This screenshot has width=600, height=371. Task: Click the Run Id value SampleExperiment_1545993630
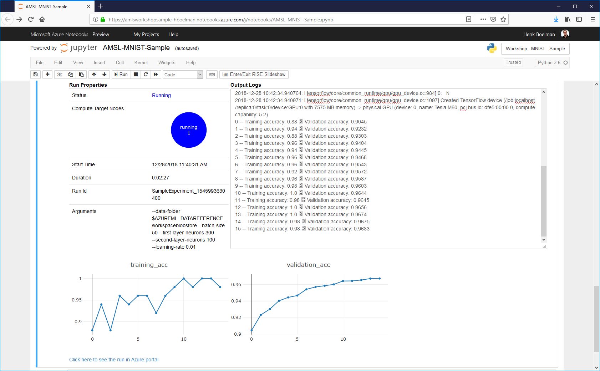(x=188, y=194)
